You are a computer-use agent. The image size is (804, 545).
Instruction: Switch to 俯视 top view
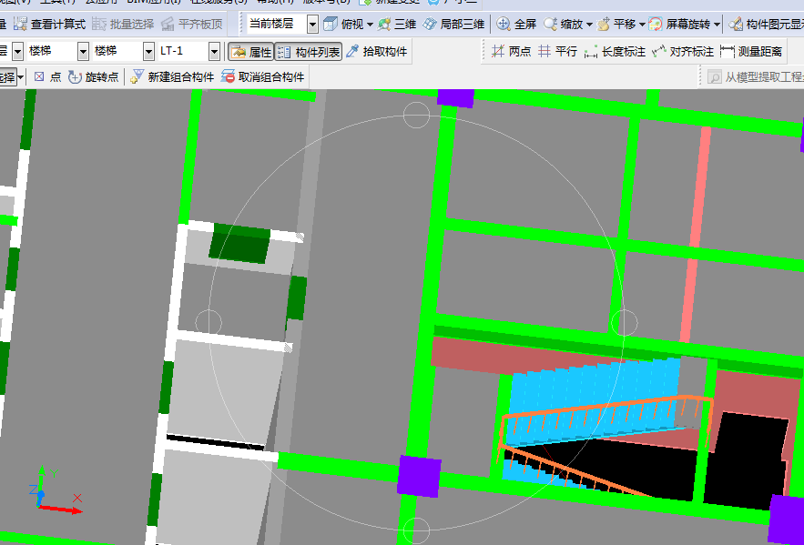pyautogui.click(x=343, y=24)
